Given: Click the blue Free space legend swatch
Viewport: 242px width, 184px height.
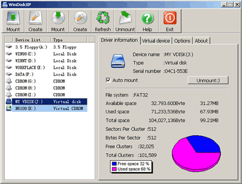Looking at the screenshot, I should 114,163.
